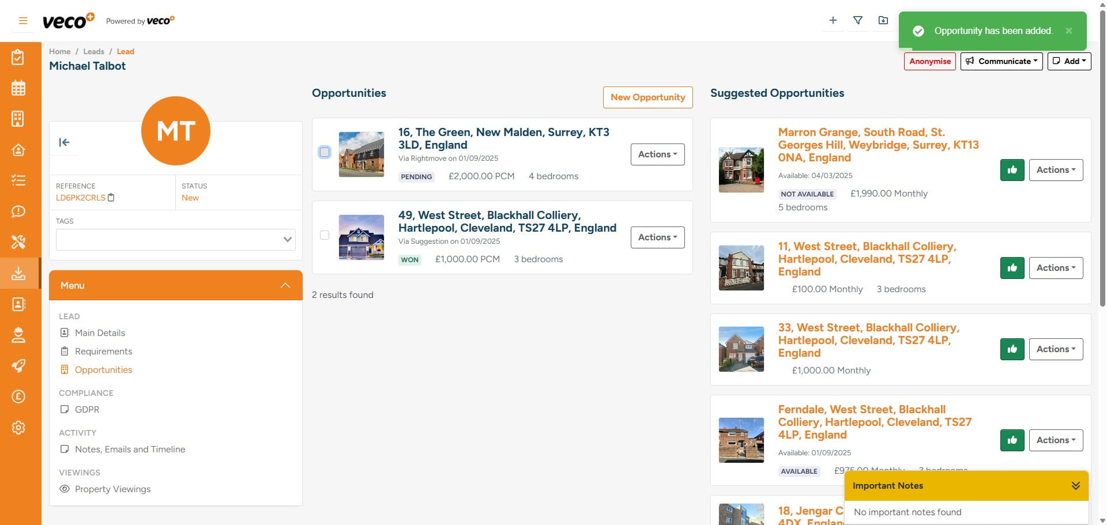Expand the Tags dropdown field

287,239
